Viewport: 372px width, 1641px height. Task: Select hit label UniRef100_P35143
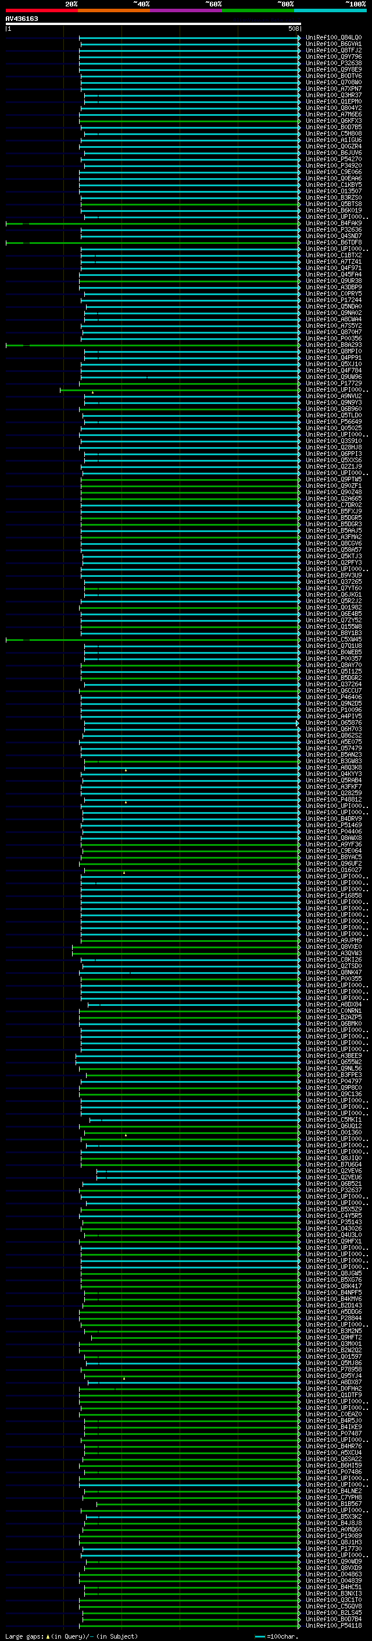pos(333,1222)
